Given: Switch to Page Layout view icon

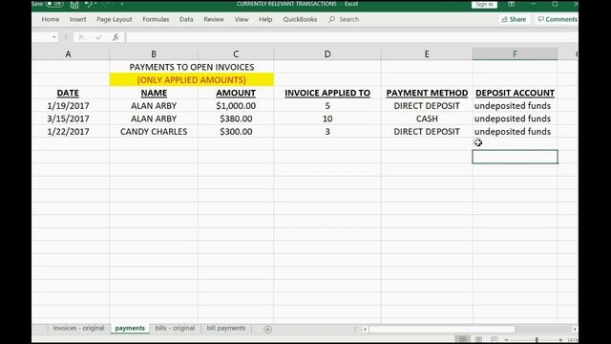Looking at the screenshot, I should [x=478, y=340].
